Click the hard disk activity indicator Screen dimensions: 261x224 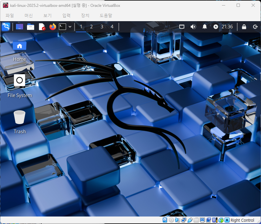[x=165, y=220]
